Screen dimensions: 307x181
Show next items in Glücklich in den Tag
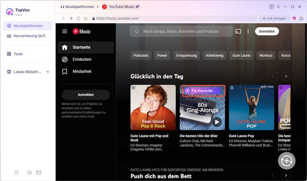pyautogui.click(x=286, y=76)
